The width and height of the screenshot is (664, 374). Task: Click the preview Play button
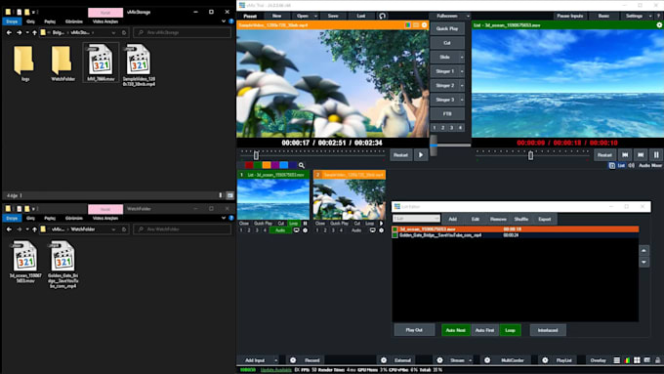(x=421, y=155)
